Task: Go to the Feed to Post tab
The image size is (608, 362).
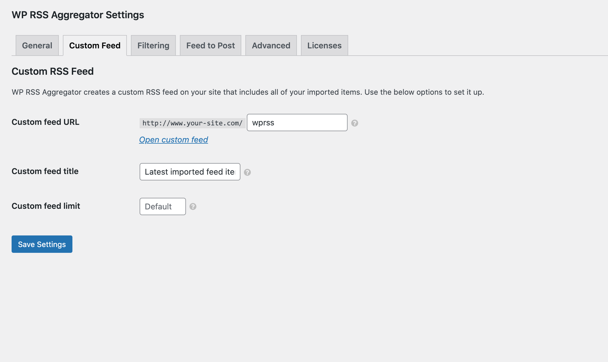Action: 211,45
